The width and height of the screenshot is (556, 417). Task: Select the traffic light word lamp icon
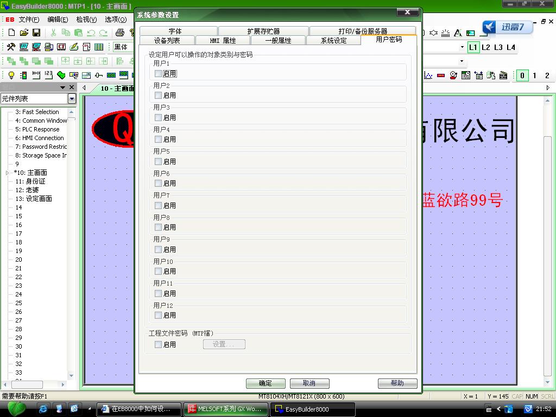pos(23,75)
